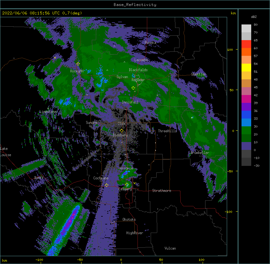The width and height of the screenshot is (270, 264).
Task: Click the yellow diamond marker south of RedDeer
Action: 133,88
